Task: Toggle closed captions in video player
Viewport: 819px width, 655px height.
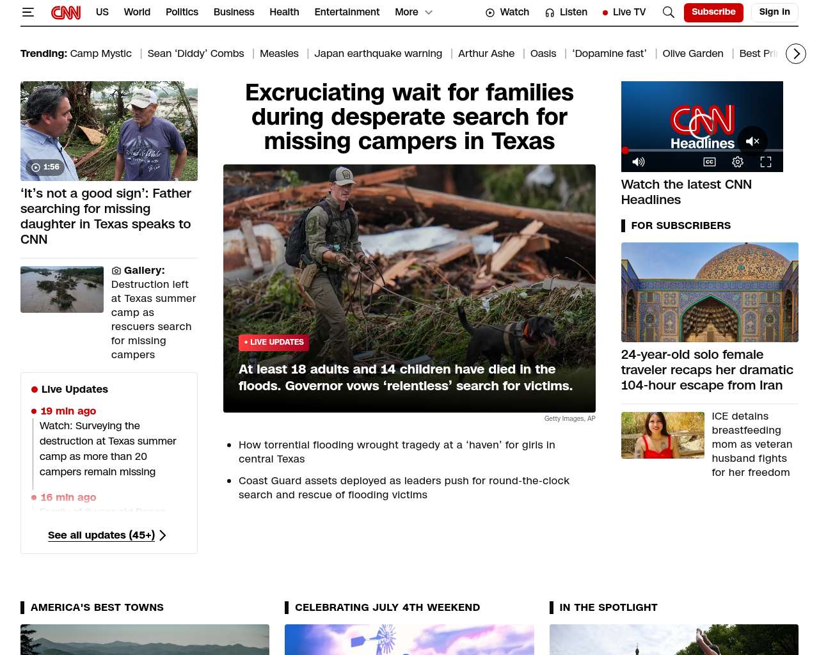Action: pos(710,162)
